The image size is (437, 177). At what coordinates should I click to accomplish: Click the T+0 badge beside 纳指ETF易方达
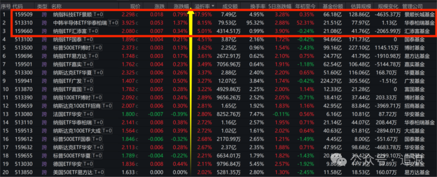pyautogui.click(x=93, y=56)
